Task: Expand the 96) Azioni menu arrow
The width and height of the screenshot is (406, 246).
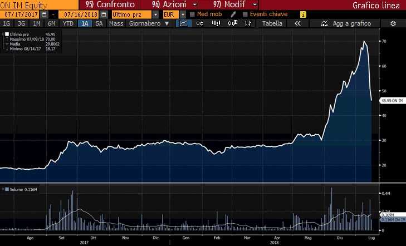Action: coord(195,4)
